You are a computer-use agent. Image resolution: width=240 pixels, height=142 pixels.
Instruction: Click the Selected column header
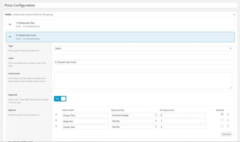point(220,110)
